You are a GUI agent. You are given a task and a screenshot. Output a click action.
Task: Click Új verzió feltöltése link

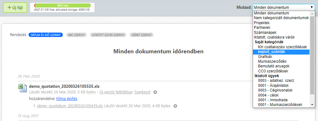click(116, 92)
